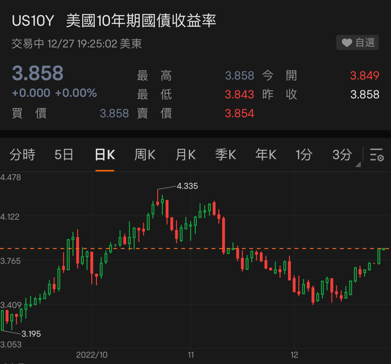Select the 周K chart tab
Screen dimensions: 391x364
pos(145,154)
